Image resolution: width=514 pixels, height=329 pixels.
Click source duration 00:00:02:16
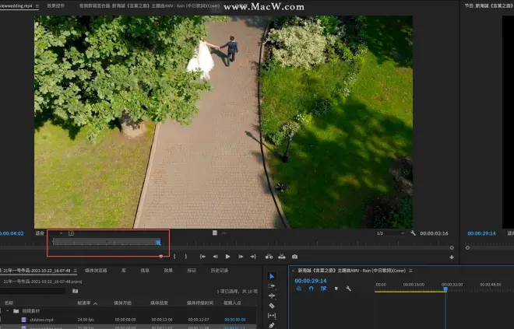coord(434,233)
